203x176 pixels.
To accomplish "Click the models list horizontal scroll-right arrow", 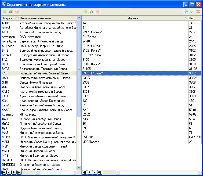I will point(199,172).
